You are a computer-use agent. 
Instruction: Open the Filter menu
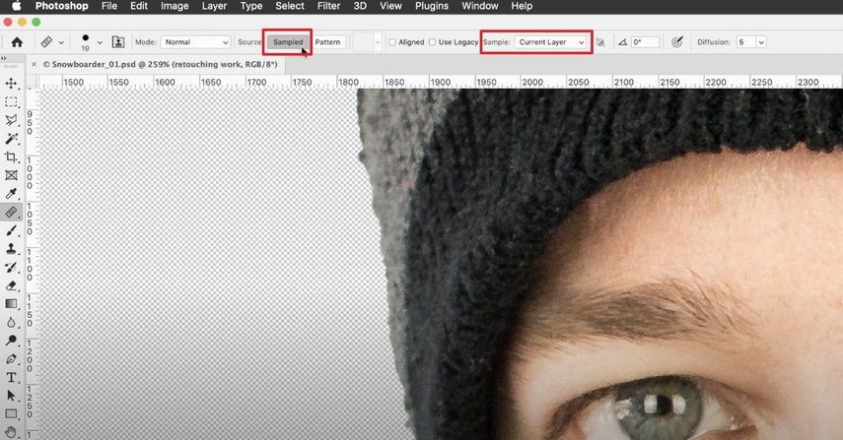pos(328,6)
